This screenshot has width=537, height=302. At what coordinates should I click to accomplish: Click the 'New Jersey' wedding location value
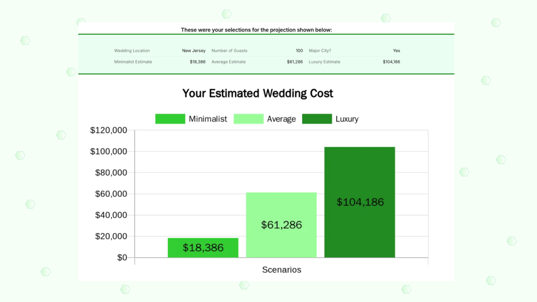pyautogui.click(x=194, y=51)
